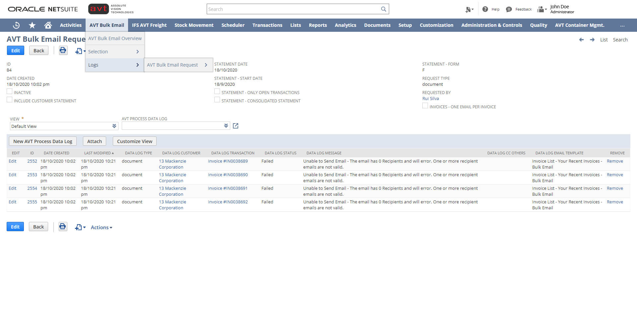Open recent records via the clock icon

pos(16,25)
